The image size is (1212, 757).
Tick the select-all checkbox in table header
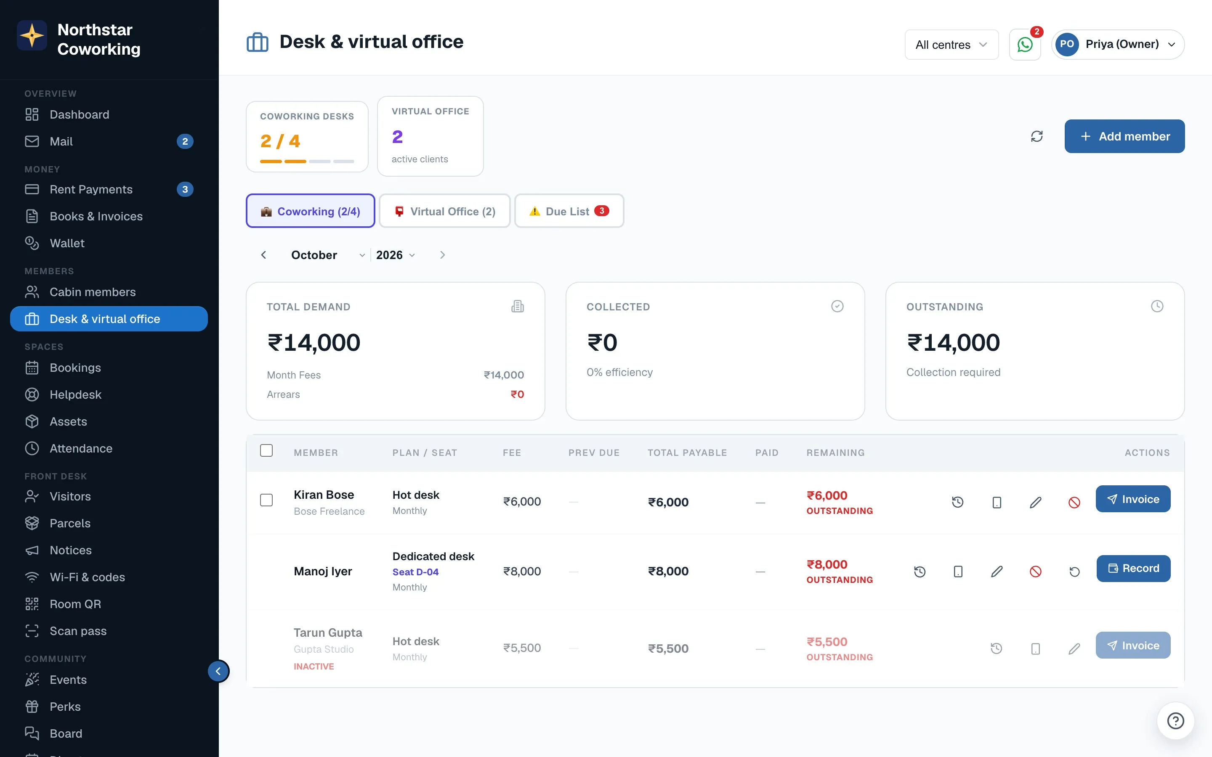266,450
